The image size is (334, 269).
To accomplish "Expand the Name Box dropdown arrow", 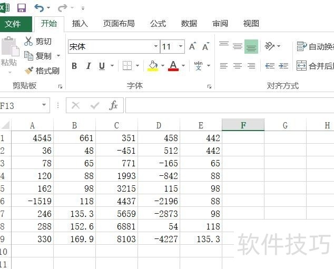I will click(x=44, y=105).
